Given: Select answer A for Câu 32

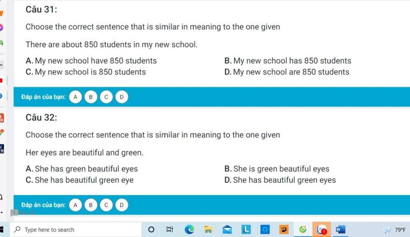Looking at the screenshot, I should (x=75, y=205).
